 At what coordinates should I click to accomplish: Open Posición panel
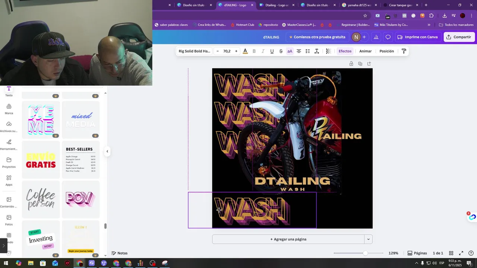(387, 51)
